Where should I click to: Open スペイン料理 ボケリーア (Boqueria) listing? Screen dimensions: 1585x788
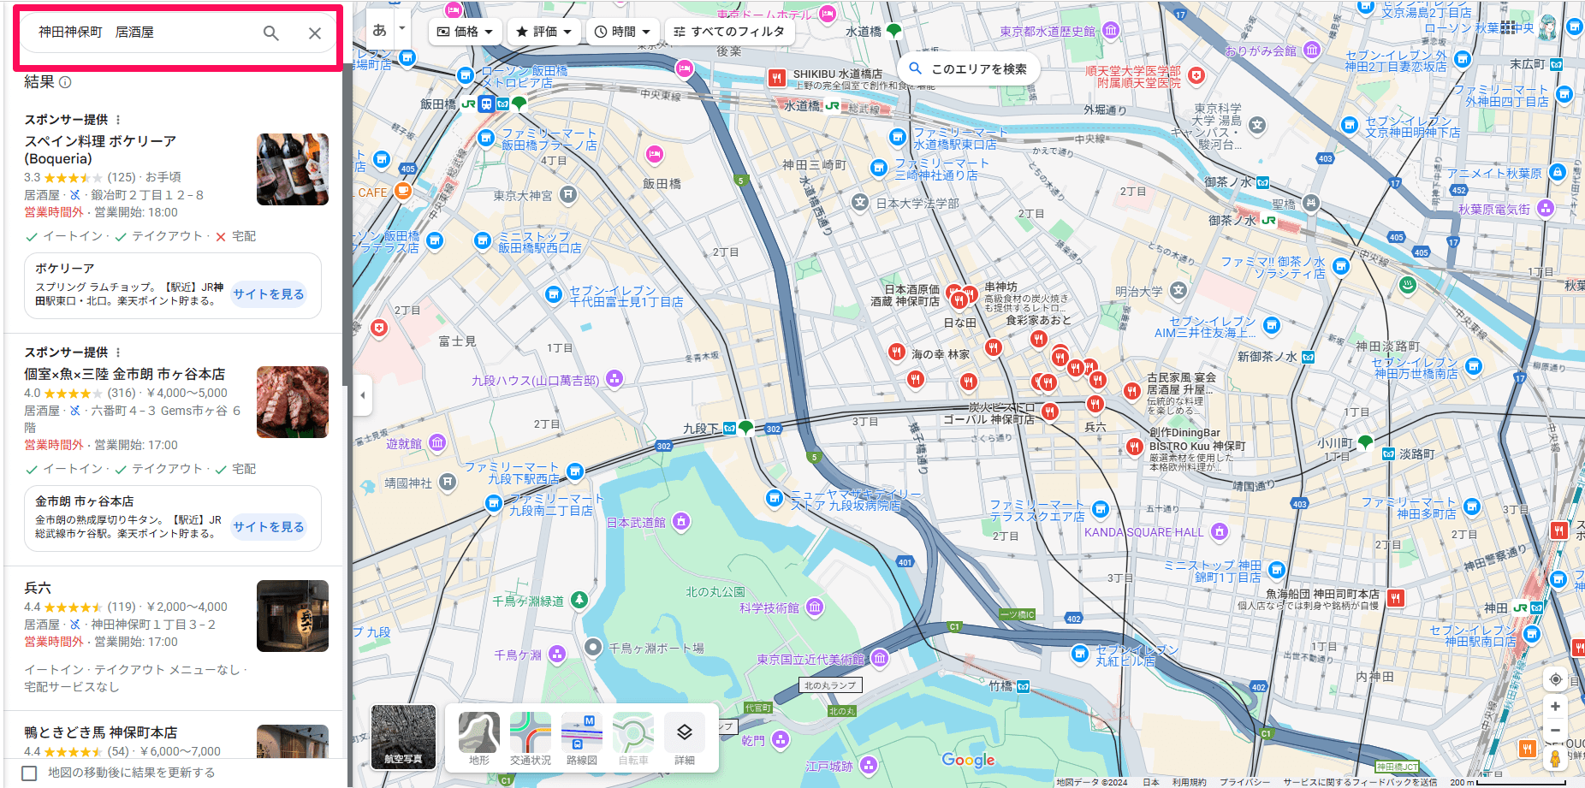coord(100,150)
